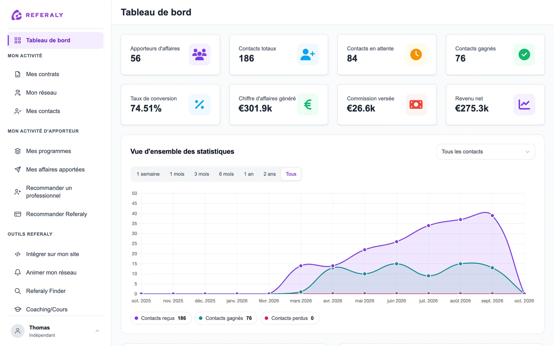Click the Referaly logo icon

[x=16, y=15]
